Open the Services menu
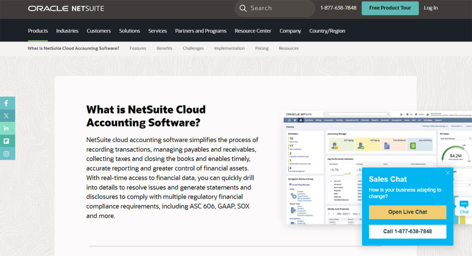Image resolution: width=472 pixels, height=256 pixels. click(158, 31)
